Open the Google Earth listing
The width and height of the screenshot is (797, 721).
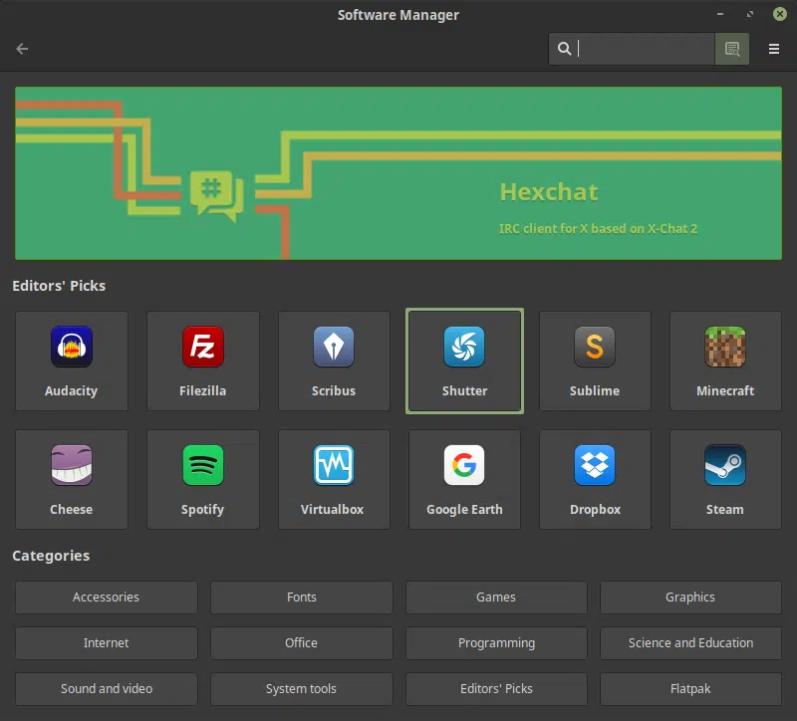tap(464, 479)
